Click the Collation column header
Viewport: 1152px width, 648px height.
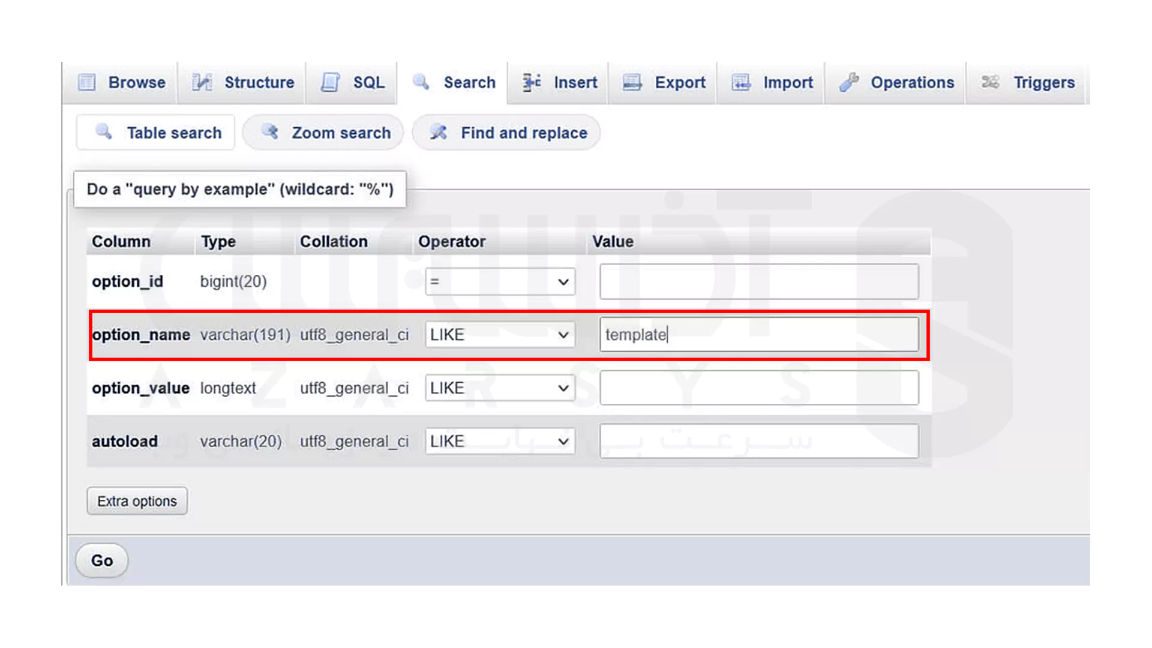coord(334,241)
